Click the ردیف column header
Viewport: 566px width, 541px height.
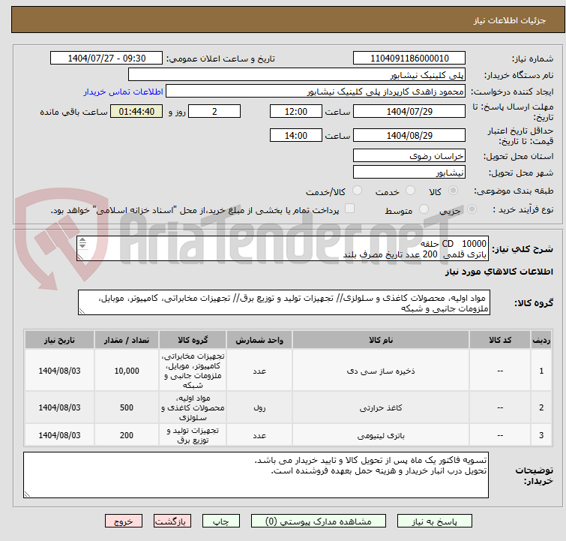(541, 340)
